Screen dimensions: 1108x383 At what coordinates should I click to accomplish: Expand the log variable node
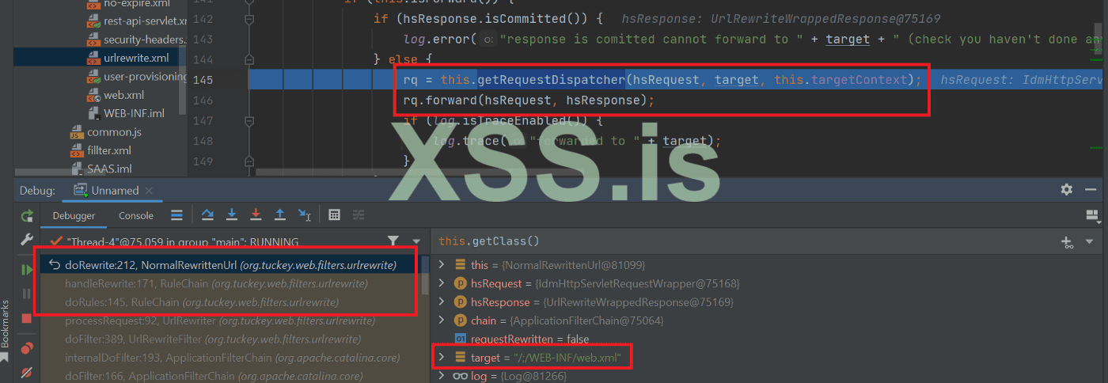coord(443,376)
